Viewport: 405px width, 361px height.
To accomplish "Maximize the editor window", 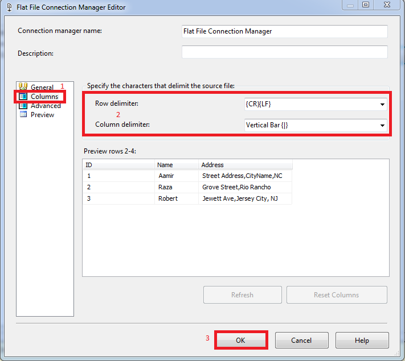I will [x=366, y=5].
